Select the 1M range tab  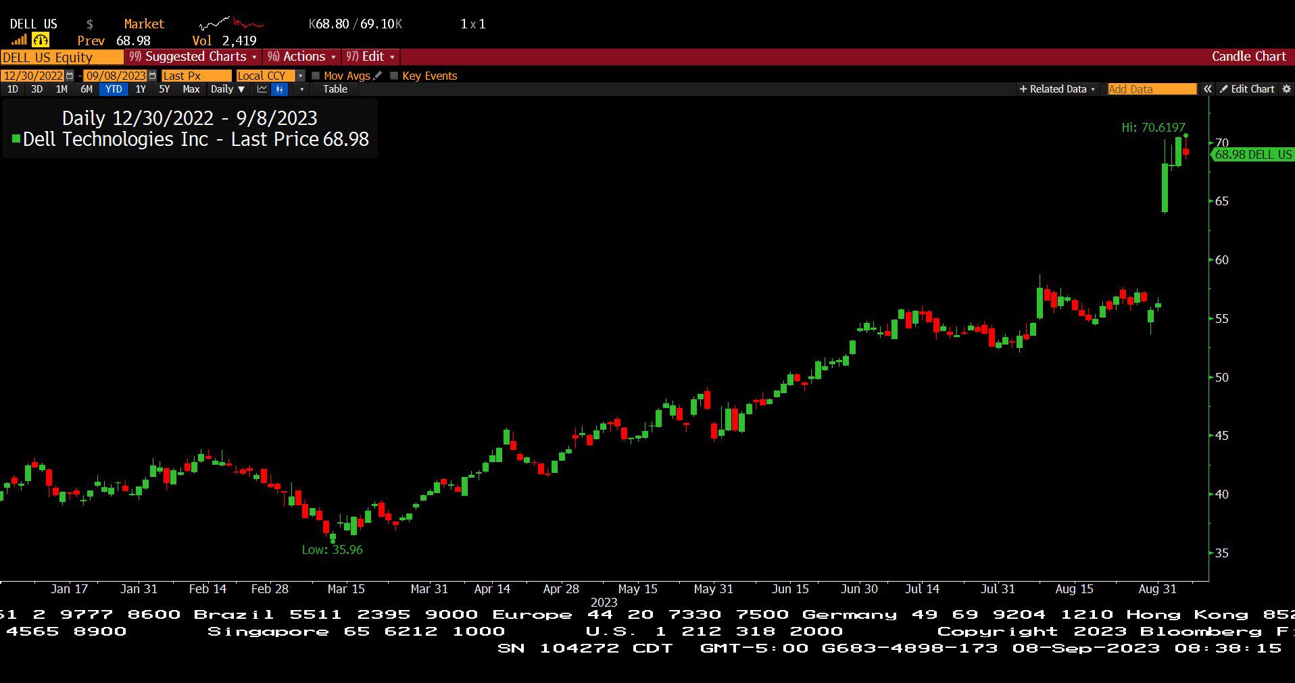(62, 89)
